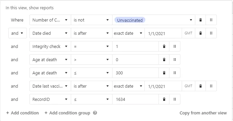Open the Unvaccinated value selector

click(154, 20)
